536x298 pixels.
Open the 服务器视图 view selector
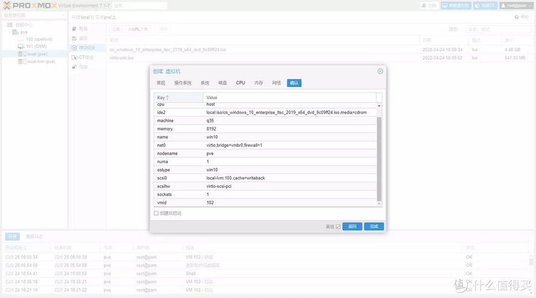coord(34,15)
